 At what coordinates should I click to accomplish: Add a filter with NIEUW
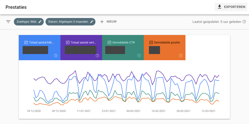coord(109,22)
